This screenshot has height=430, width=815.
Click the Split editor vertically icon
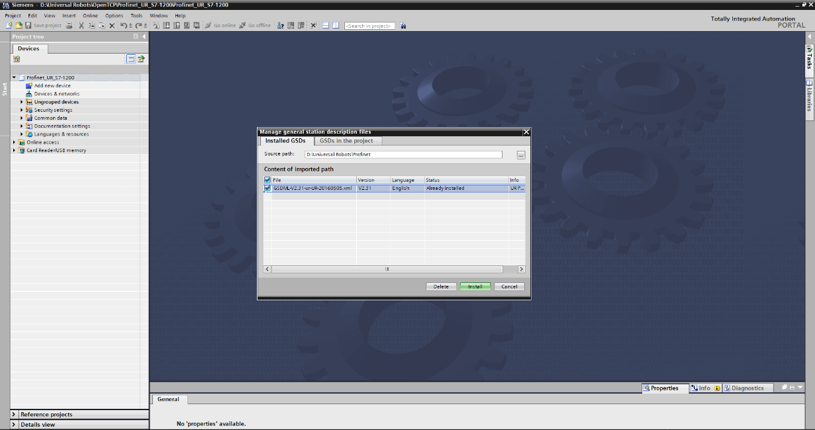335,26
